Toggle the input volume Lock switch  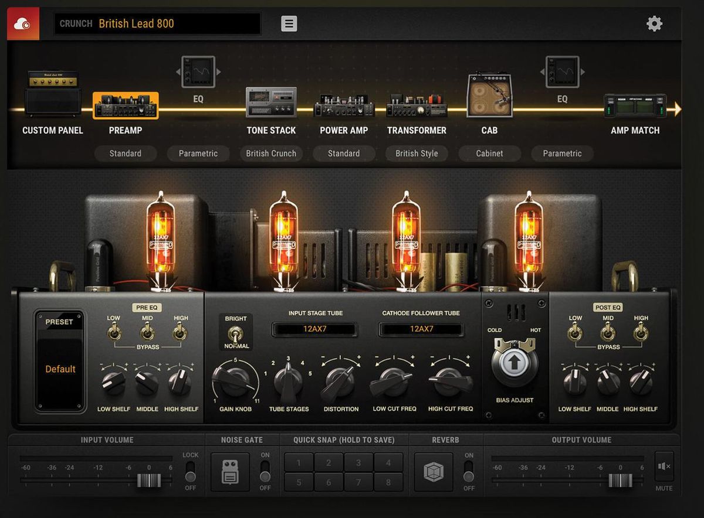(190, 471)
